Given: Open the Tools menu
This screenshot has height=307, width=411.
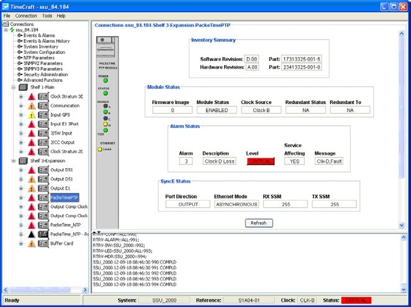Looking at the screenshot, I should 47,16.
